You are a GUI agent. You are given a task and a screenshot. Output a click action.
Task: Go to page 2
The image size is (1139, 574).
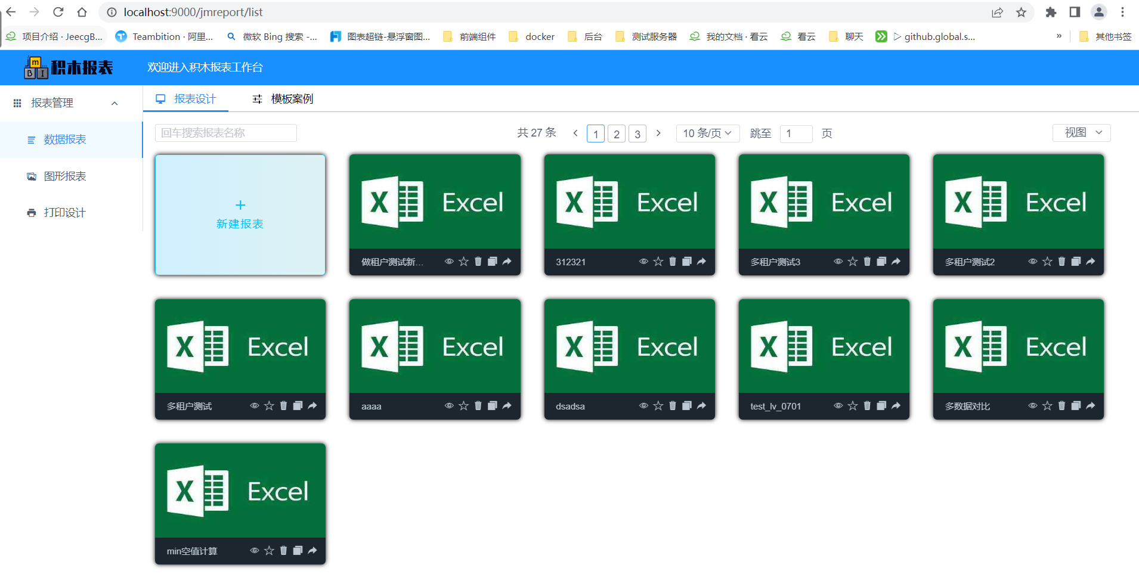point(617,134)
